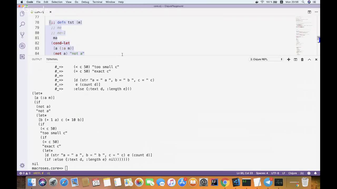Image resolution: width=337 pixels, height=189 pixels.
Task: Open the Source Control view
Action: pyautogui.click(x=22, y=35)
